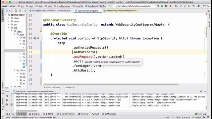Screen dimensions: 212x119
Task: Click the Git: master branch widget
Action: coord(196,117)
